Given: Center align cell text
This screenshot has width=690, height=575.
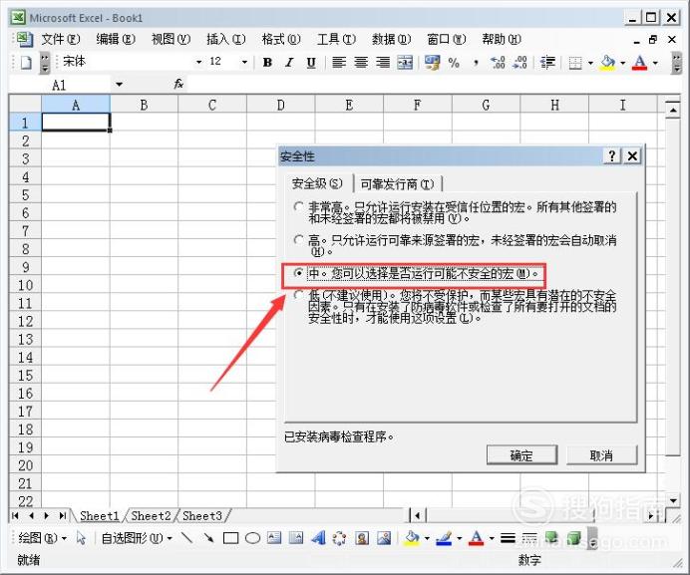Looking at the screenshot, I should (361, 63).
